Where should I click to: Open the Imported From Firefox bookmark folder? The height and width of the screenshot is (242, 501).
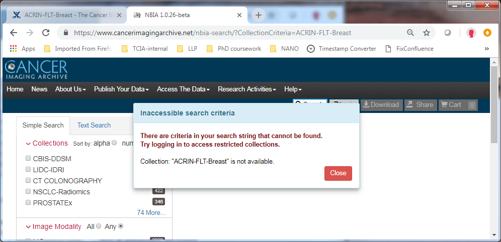pyautogui.click(x=78, y=49)
